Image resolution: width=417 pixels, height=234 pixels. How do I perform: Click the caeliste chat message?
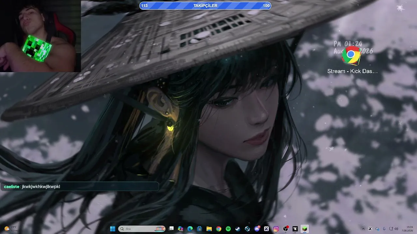(x=79, y=187)
